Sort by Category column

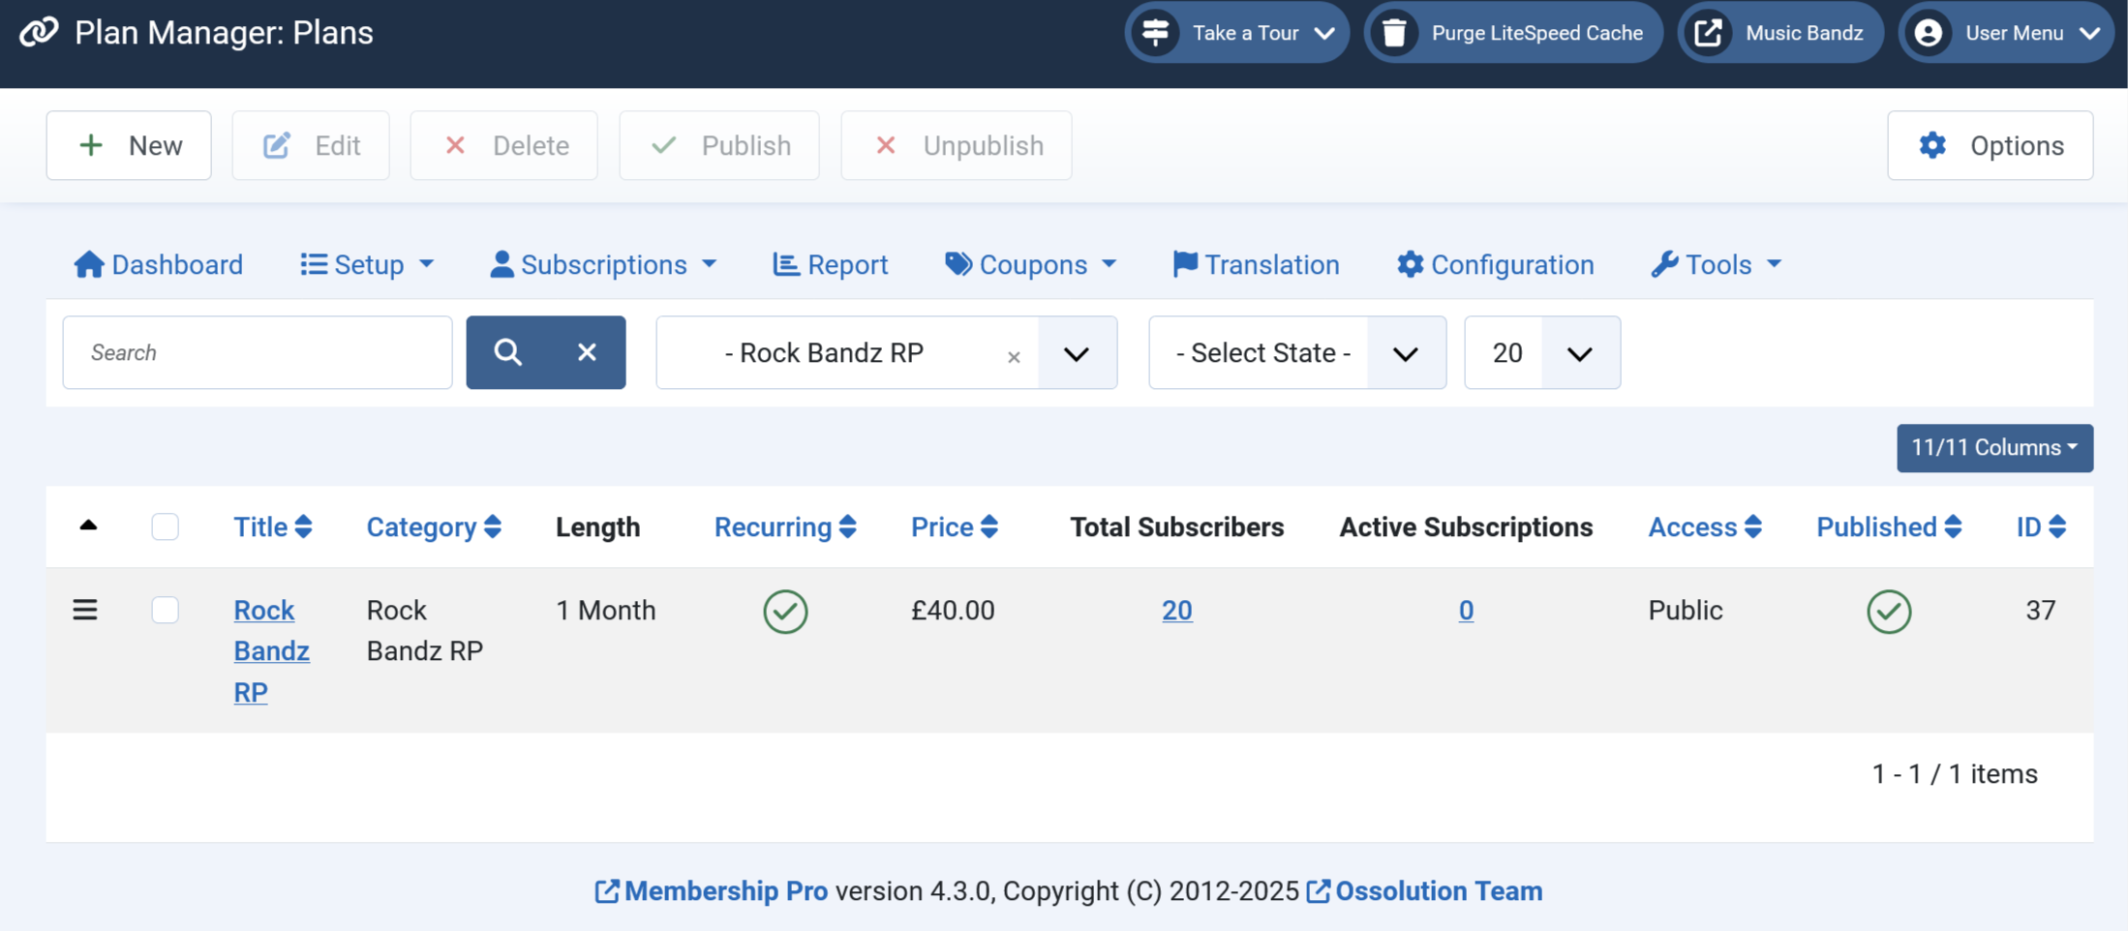click(434, 526)
